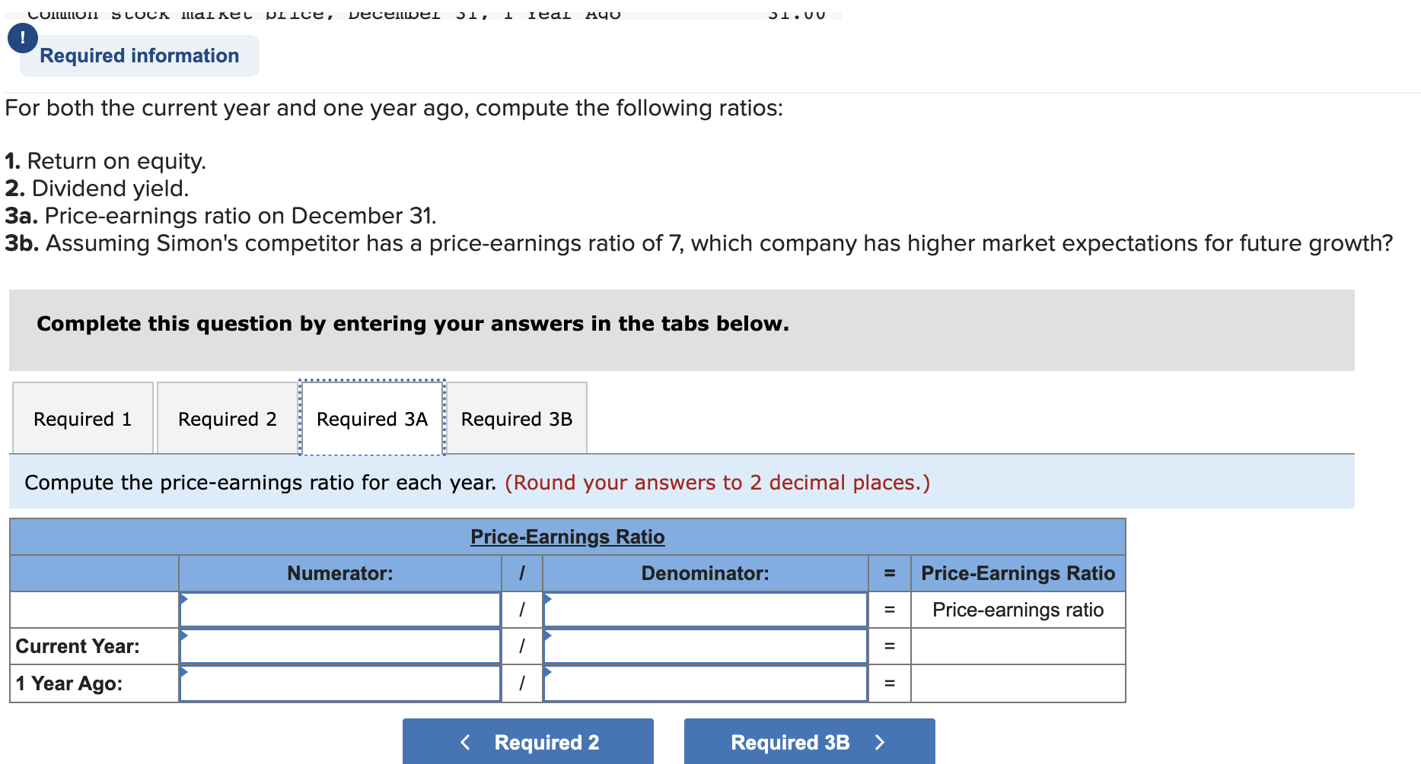Click the 1 Year Ago: row label
Image resolution: width=1421 pixels, height=764 pixels.
pos(69,683)
